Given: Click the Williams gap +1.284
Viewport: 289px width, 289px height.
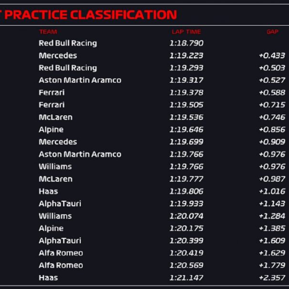Looking at the screenshot, I should (x=272, y=216).
